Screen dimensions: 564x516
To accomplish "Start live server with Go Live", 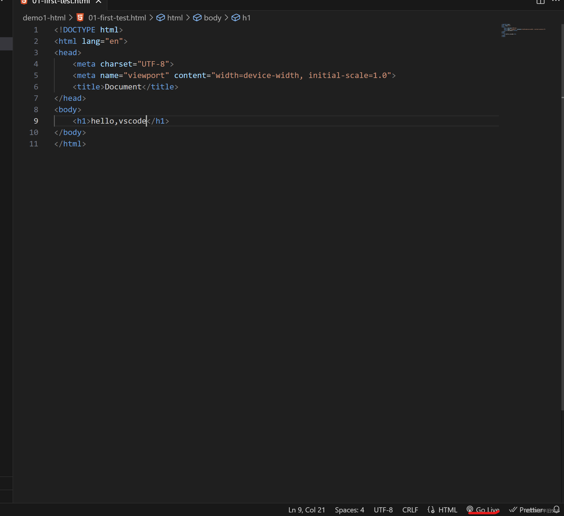I will click(483, 510).
